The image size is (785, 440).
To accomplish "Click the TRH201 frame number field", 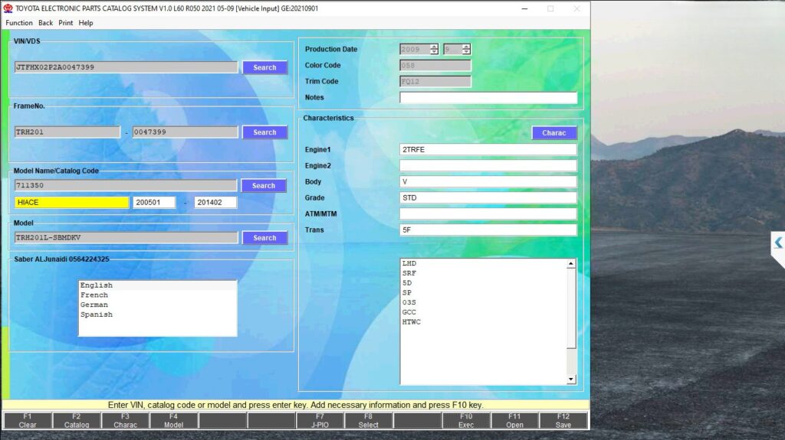I will [x=67, y=132].
